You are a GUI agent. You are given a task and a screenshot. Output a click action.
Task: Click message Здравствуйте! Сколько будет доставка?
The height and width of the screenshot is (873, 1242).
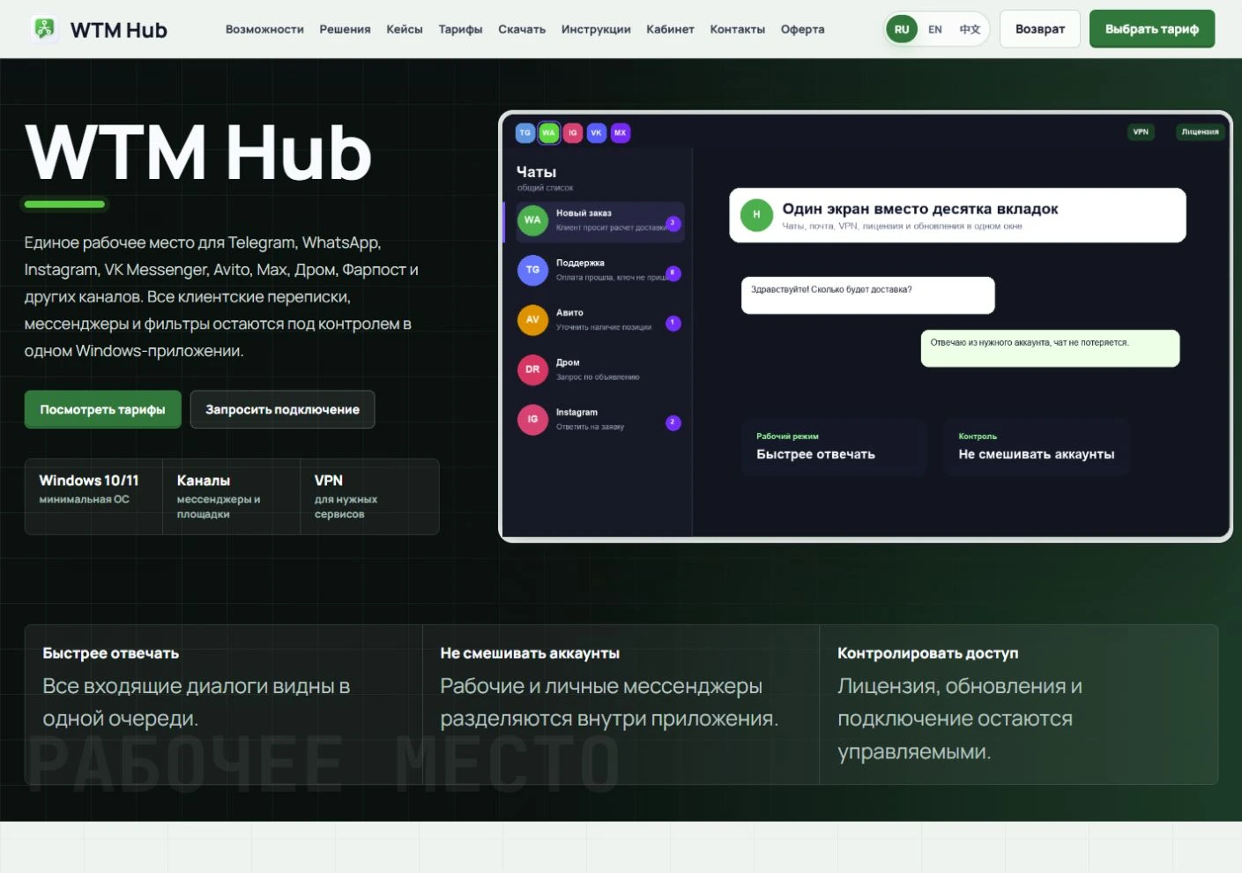point(867,295)
